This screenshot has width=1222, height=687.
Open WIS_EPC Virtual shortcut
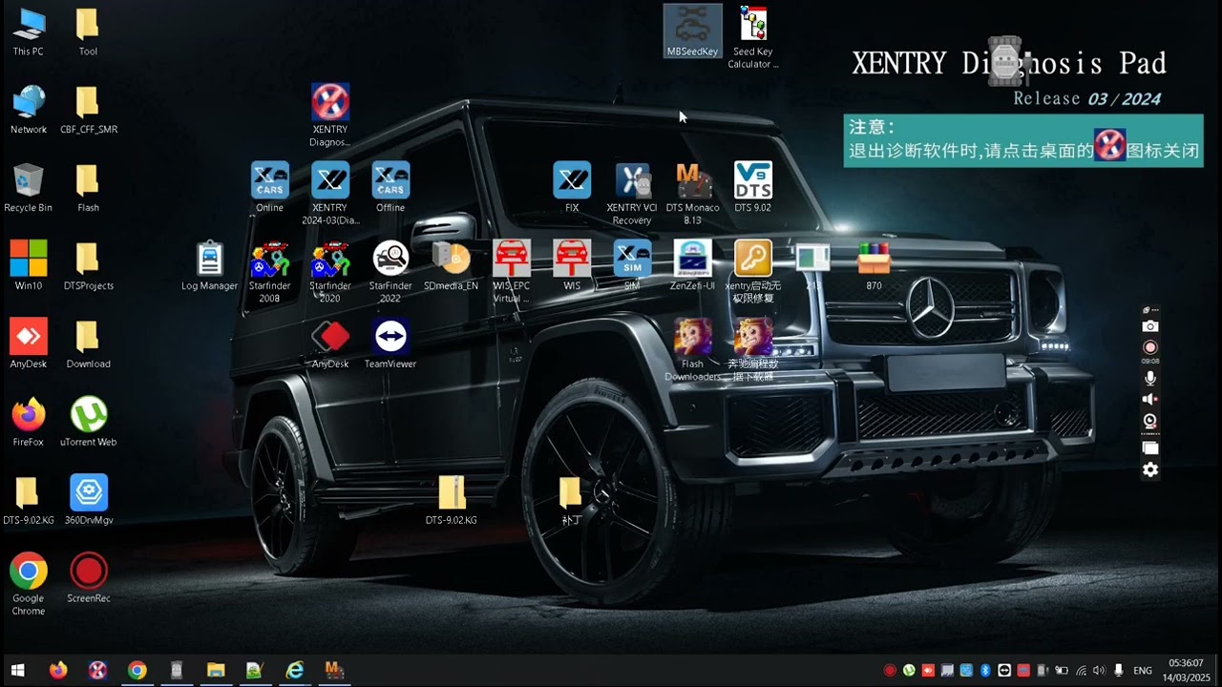click(x=512, y=272)
